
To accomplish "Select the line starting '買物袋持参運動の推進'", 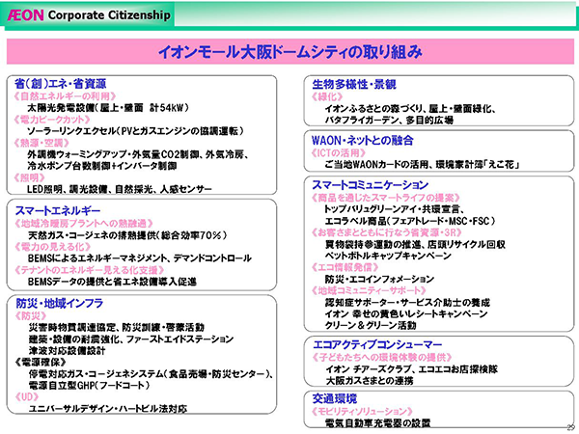I will tap(415, 244).
